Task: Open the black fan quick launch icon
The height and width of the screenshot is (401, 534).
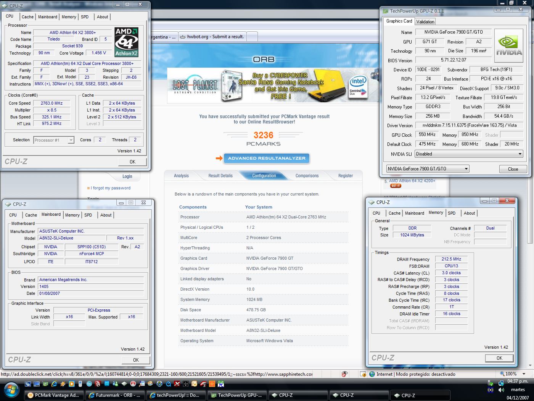Action: [186, 384]
